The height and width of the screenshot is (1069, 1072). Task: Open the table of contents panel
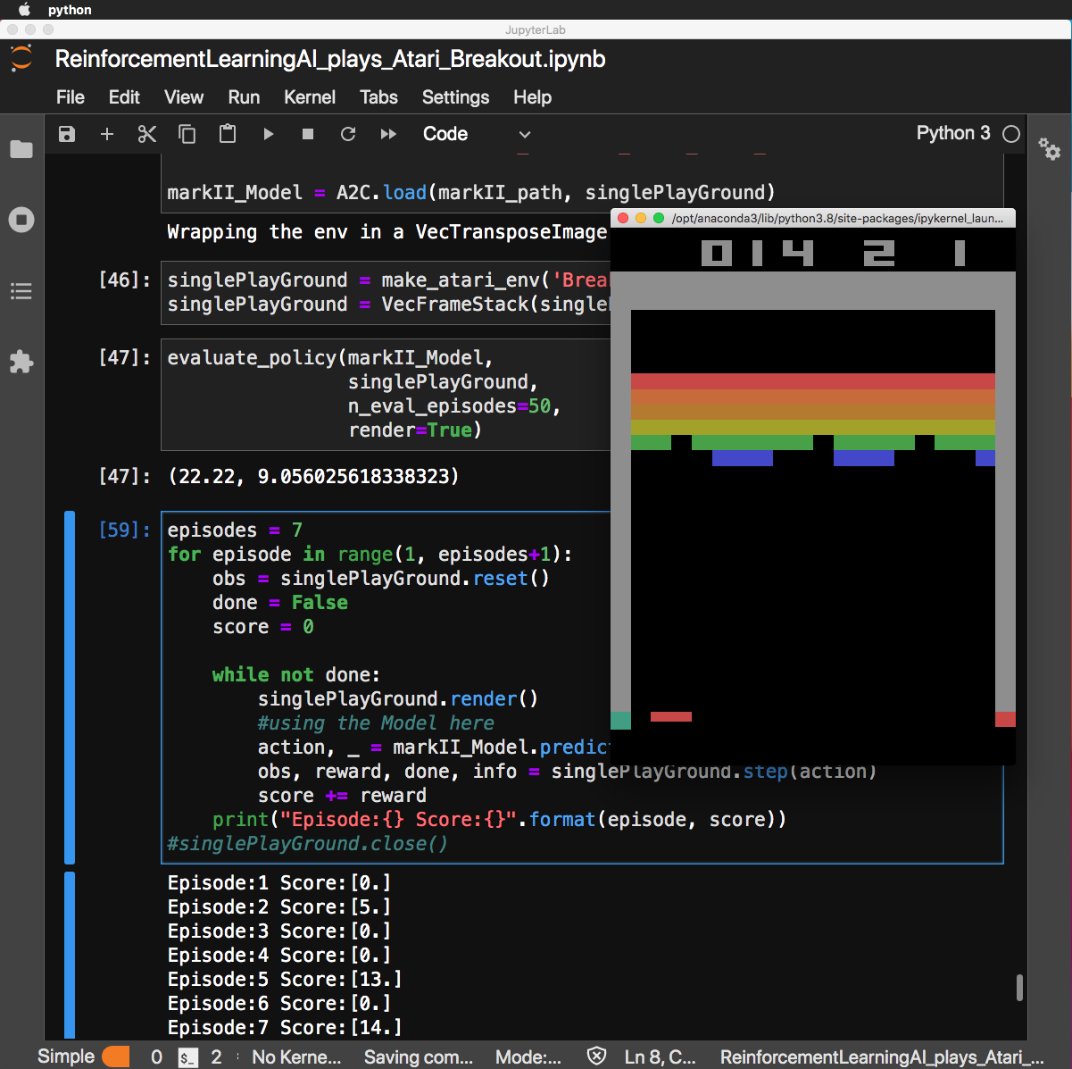tap(21, 291)
